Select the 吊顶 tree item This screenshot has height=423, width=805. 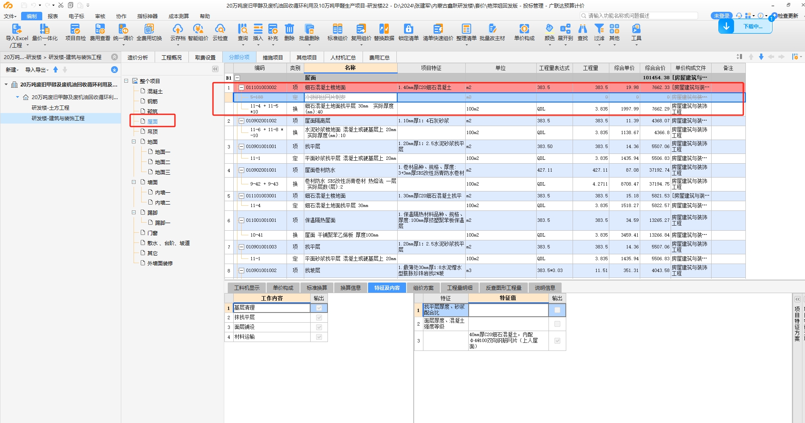(152, 132)
